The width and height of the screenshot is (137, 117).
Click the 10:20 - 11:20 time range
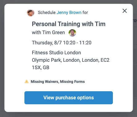(x=77, y=43)
